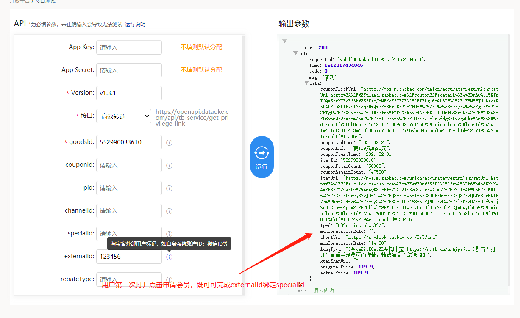Select the externalId field containing 123456
Image resolution: width=520 pixels, height=318 pixels.
pos(129,257)
